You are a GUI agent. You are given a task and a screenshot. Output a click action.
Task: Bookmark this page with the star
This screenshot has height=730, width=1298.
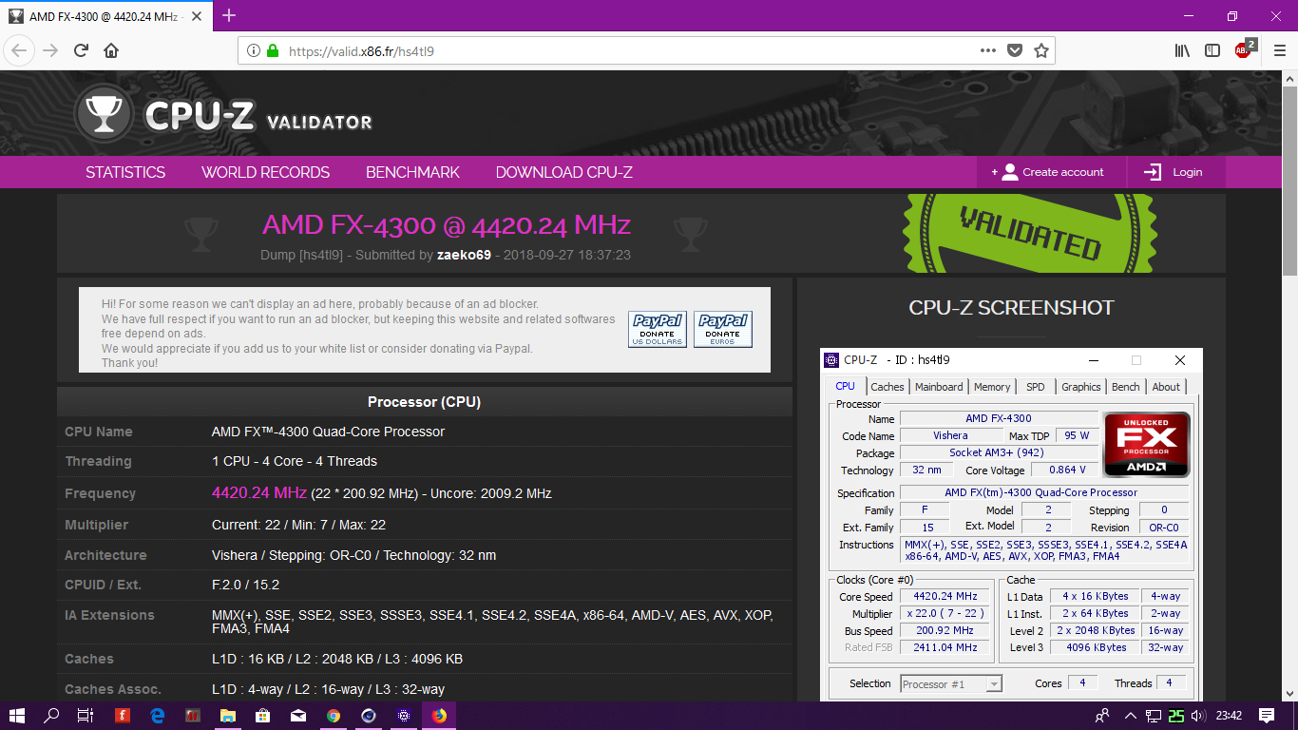pos(1041,50)
